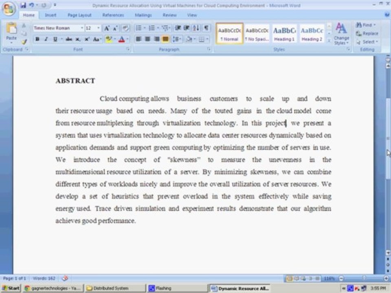Click proofing errors status icon

click(x=65, y=278)
